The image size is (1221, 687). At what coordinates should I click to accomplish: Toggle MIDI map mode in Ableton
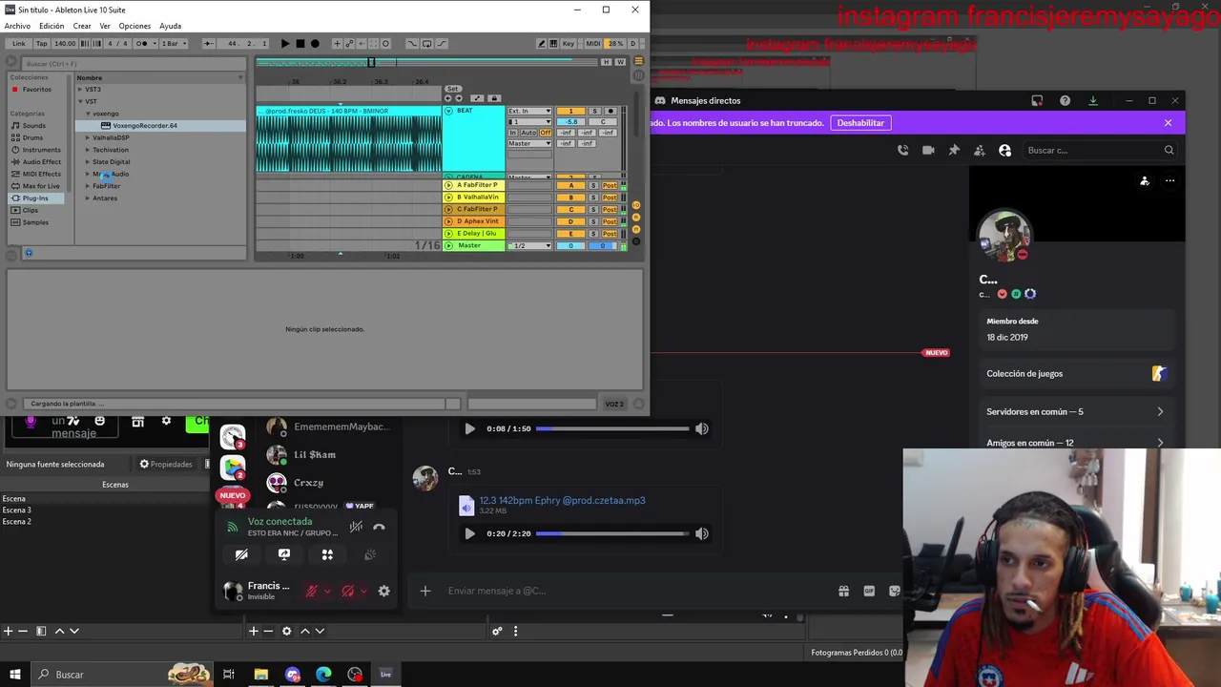click(592, 43)
